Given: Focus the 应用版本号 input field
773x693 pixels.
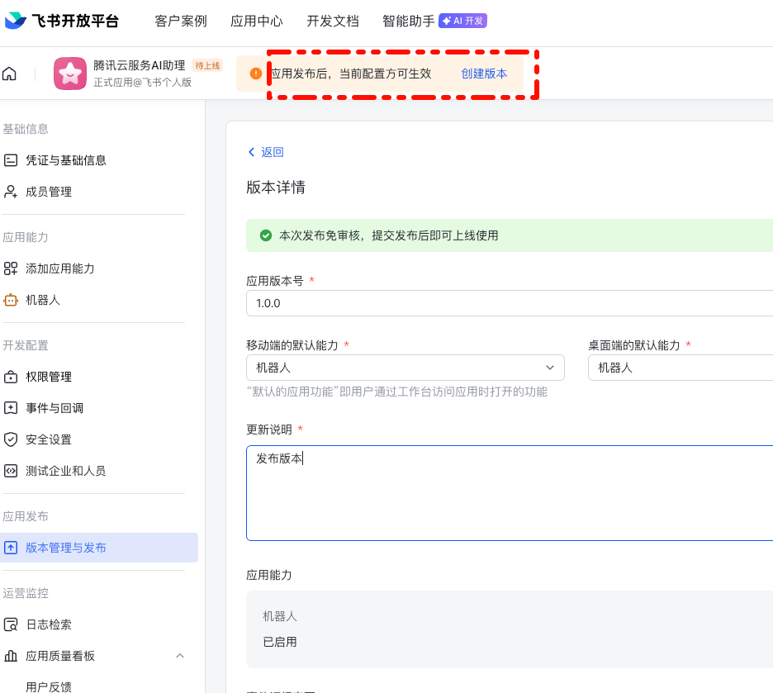Looking at the screenshot, I should (510, 303).
